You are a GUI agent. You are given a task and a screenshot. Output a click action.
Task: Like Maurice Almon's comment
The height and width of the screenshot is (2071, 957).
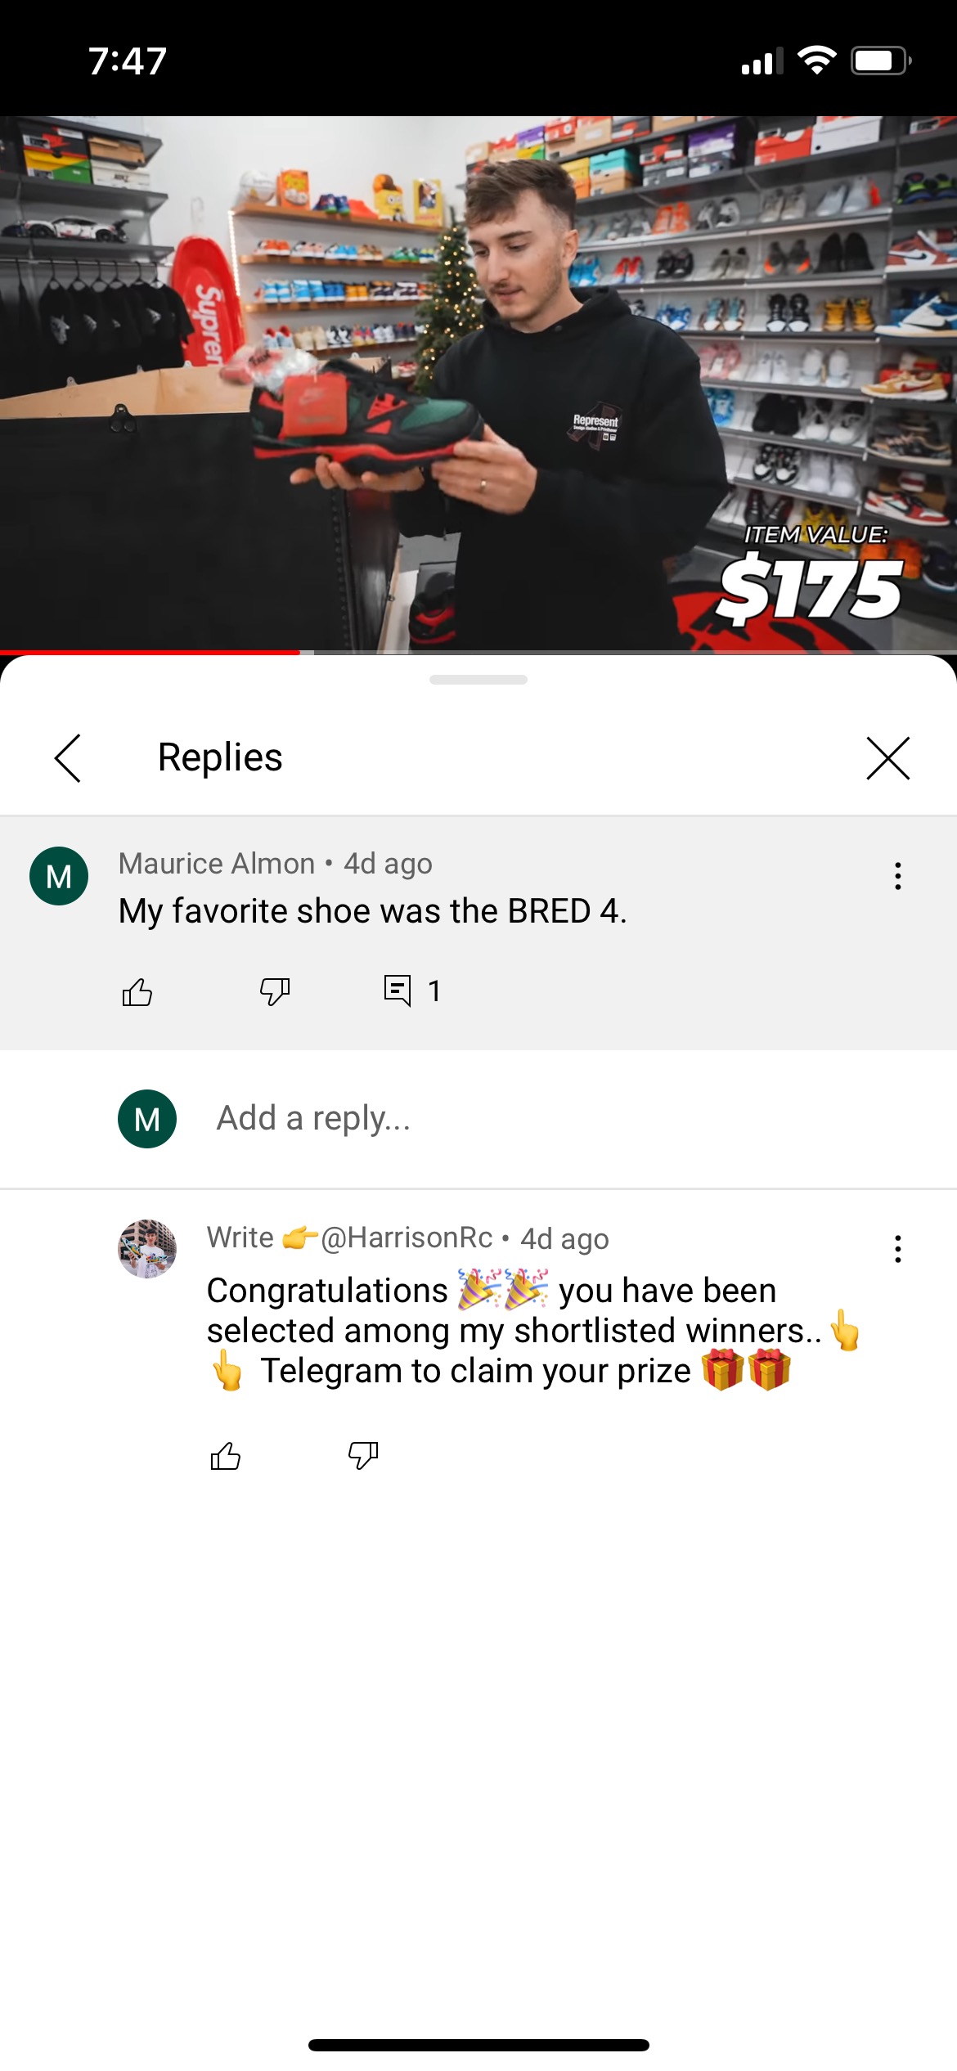tap(137, 991)
